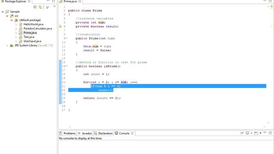This screenshot has height=154, width=274.
Task: Open the Open Console dropdown arrow
Action: (x=260, y=133)
